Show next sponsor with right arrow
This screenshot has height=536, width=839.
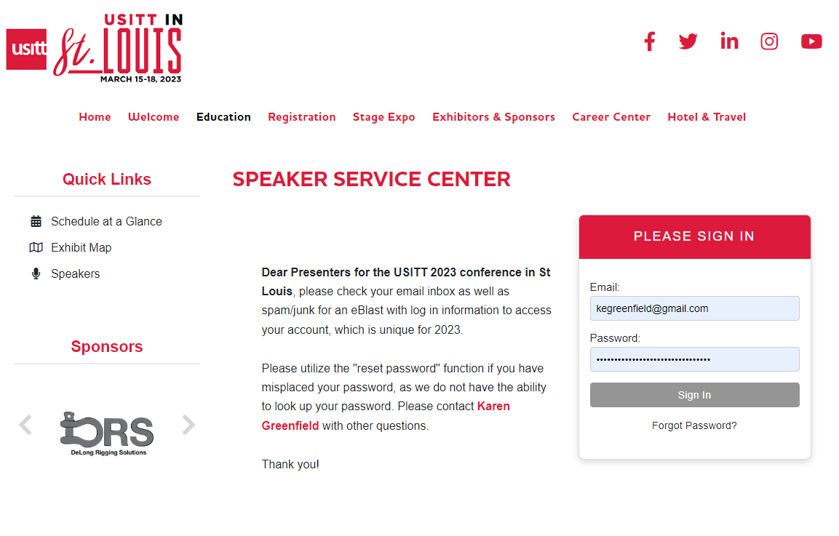(x=188, y=425)
